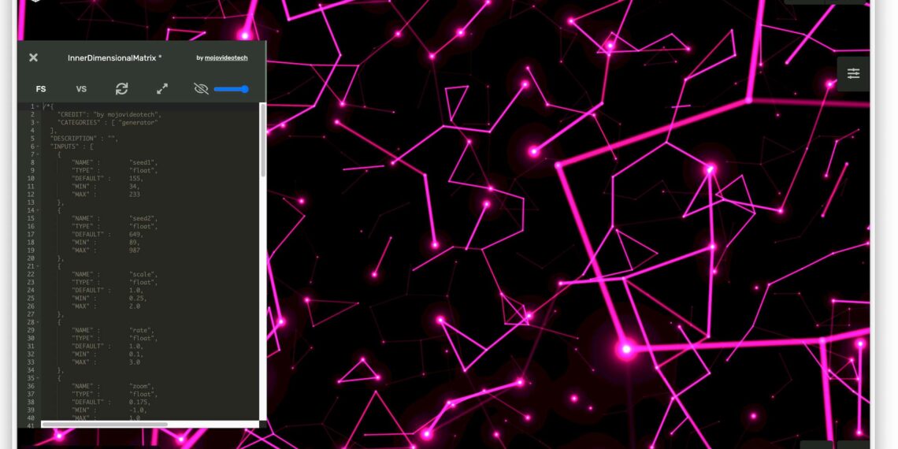
Task: Click MAX value 987 on line 19
Action: click(135, 250)
